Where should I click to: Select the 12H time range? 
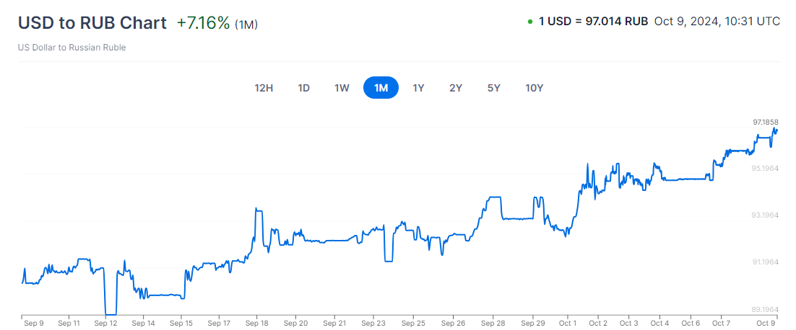(264, 88)
